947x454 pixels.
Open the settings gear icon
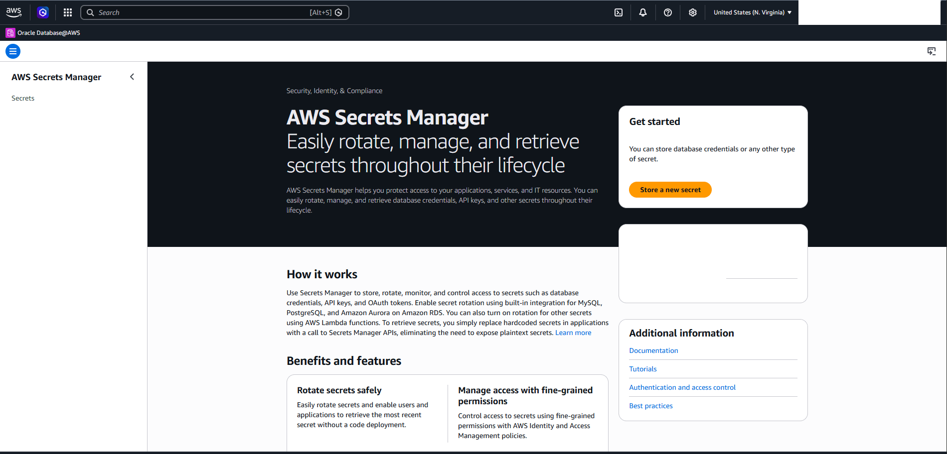coord(693,12)
